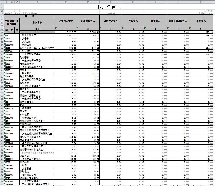This screenshot has height=186, width=215.
Task: Click the 事业收入 header cell
Action: (133, 21)
